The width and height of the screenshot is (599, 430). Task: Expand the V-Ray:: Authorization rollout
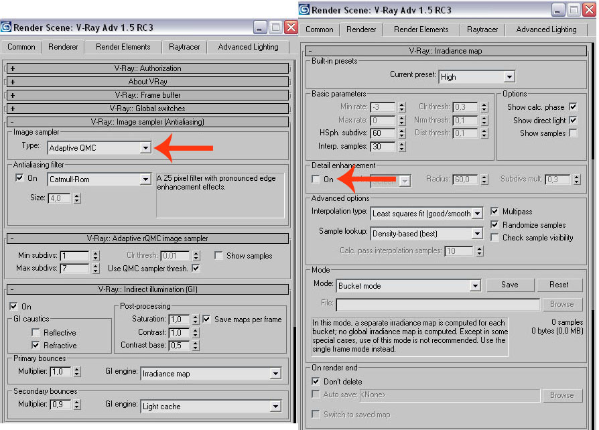pos(147,68)
